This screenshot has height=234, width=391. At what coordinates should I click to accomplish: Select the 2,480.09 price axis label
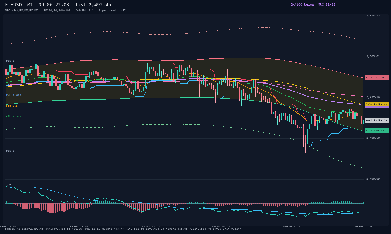click(x=373, y=179)
